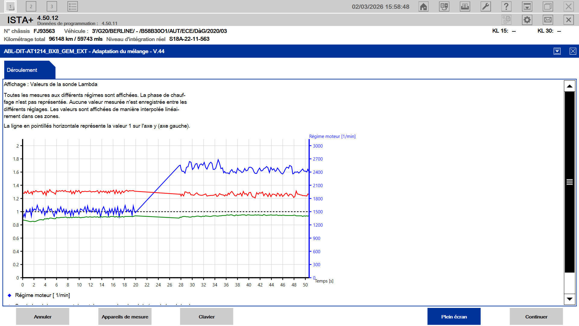Viewport: 579px width, 326px height.
Task: Collapse the blue procedure title bar with its arrow
Action: pos(557,51)
